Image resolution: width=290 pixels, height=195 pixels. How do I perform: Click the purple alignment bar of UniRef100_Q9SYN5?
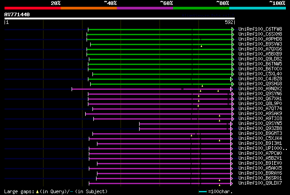(185, 124)
